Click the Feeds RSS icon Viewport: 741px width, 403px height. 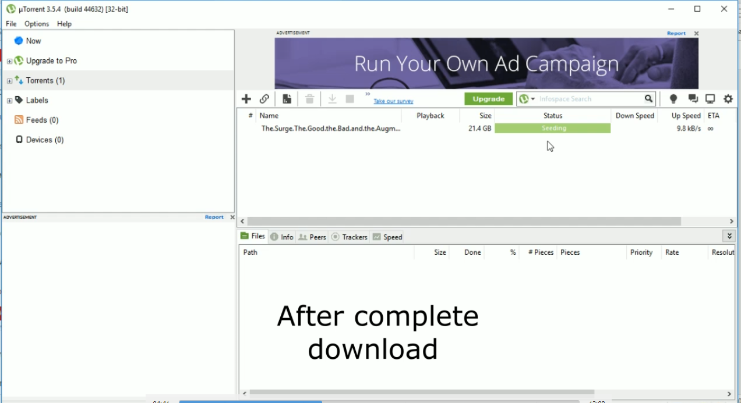[x=19, y=120]
